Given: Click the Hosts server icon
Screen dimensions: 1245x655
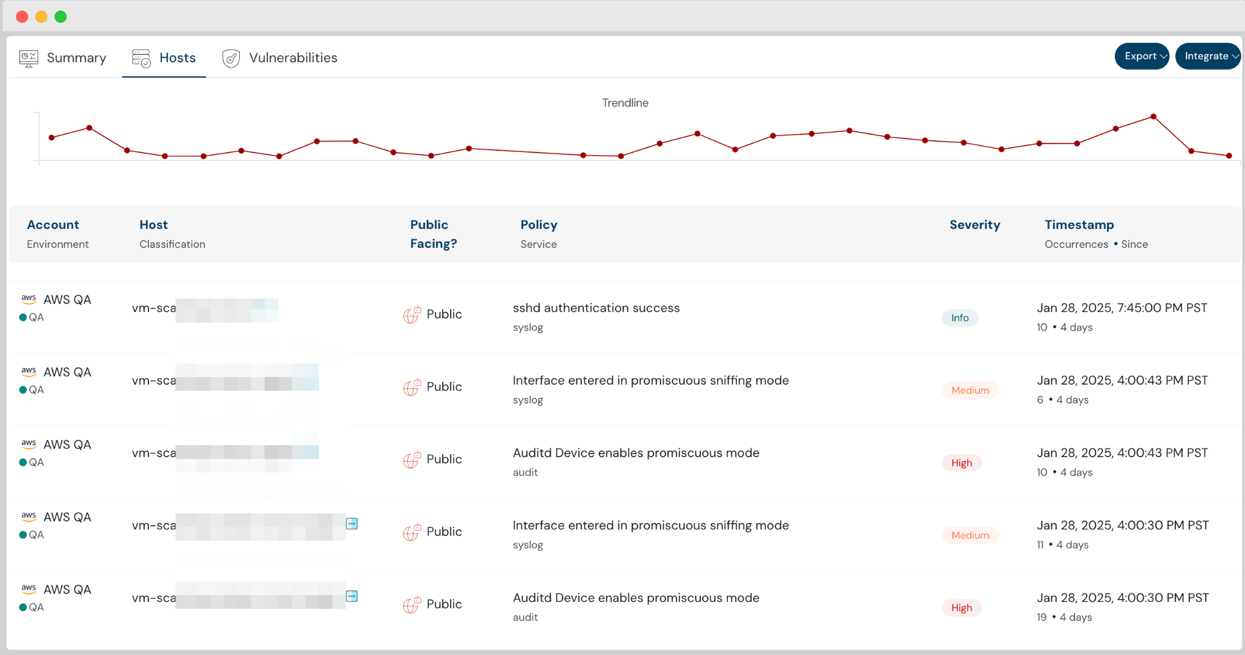Looking at the screenshot, I should (140, 57).
